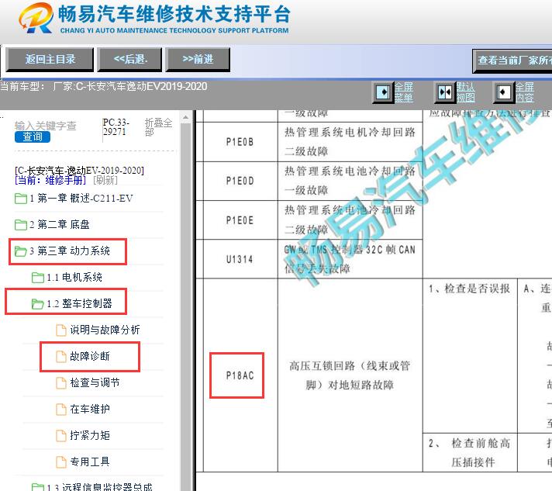This screenshot has height=491, width=552.
Task: Focus the 输入关键字查 search field
Action: pos(46,126)
